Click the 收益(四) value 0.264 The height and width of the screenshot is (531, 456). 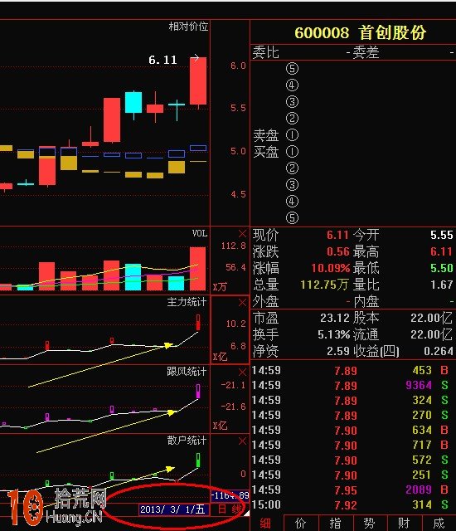[439, 351]
